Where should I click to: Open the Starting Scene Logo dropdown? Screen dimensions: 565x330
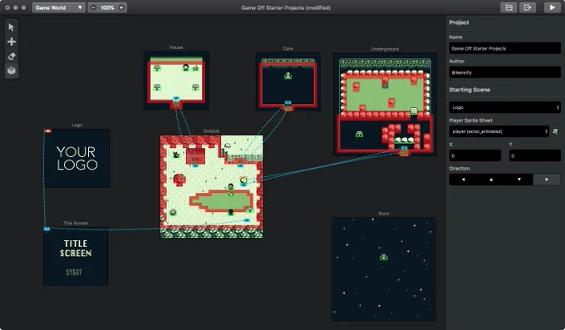pos(505,107)
